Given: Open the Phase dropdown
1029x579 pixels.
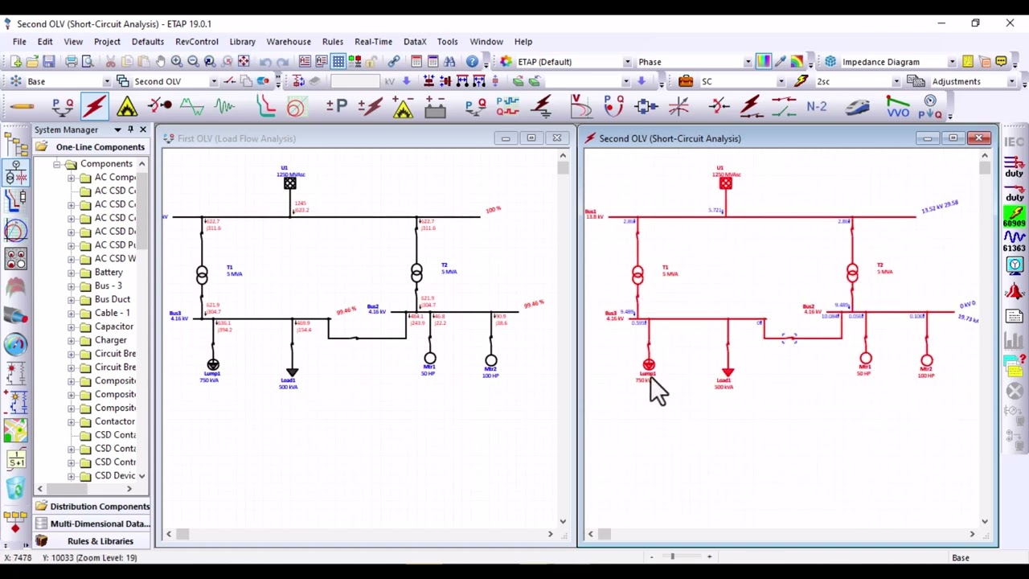Looking at the screenshot, I should click(x=748, y=62).
